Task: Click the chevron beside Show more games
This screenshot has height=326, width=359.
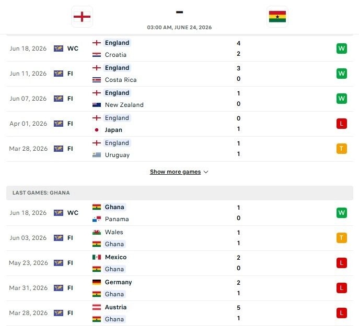Action: tap(206, 172)
